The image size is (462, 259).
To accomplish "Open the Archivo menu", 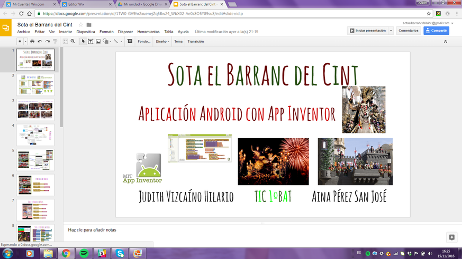I will [24, 32].
